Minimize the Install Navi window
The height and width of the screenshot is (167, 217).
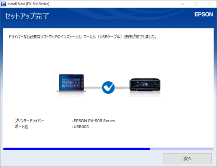(x=182, y=4)
